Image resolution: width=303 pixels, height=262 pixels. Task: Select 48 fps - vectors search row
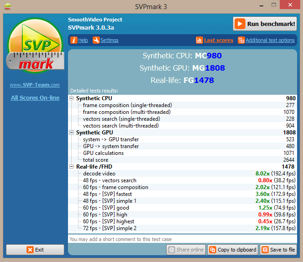(x=183, y=180)
